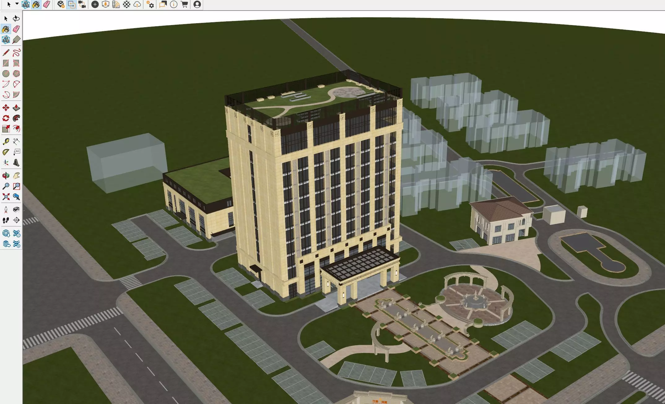Image resolution: width=665 pixels, height=404 pixels.
Task: Select the Lasso select tool
Action: [16, 19]
